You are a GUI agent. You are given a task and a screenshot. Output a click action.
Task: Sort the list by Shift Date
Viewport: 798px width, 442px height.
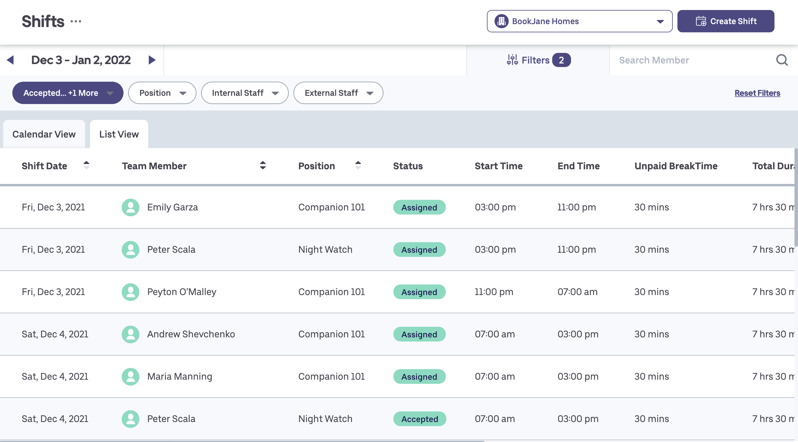tap(86, 165)
